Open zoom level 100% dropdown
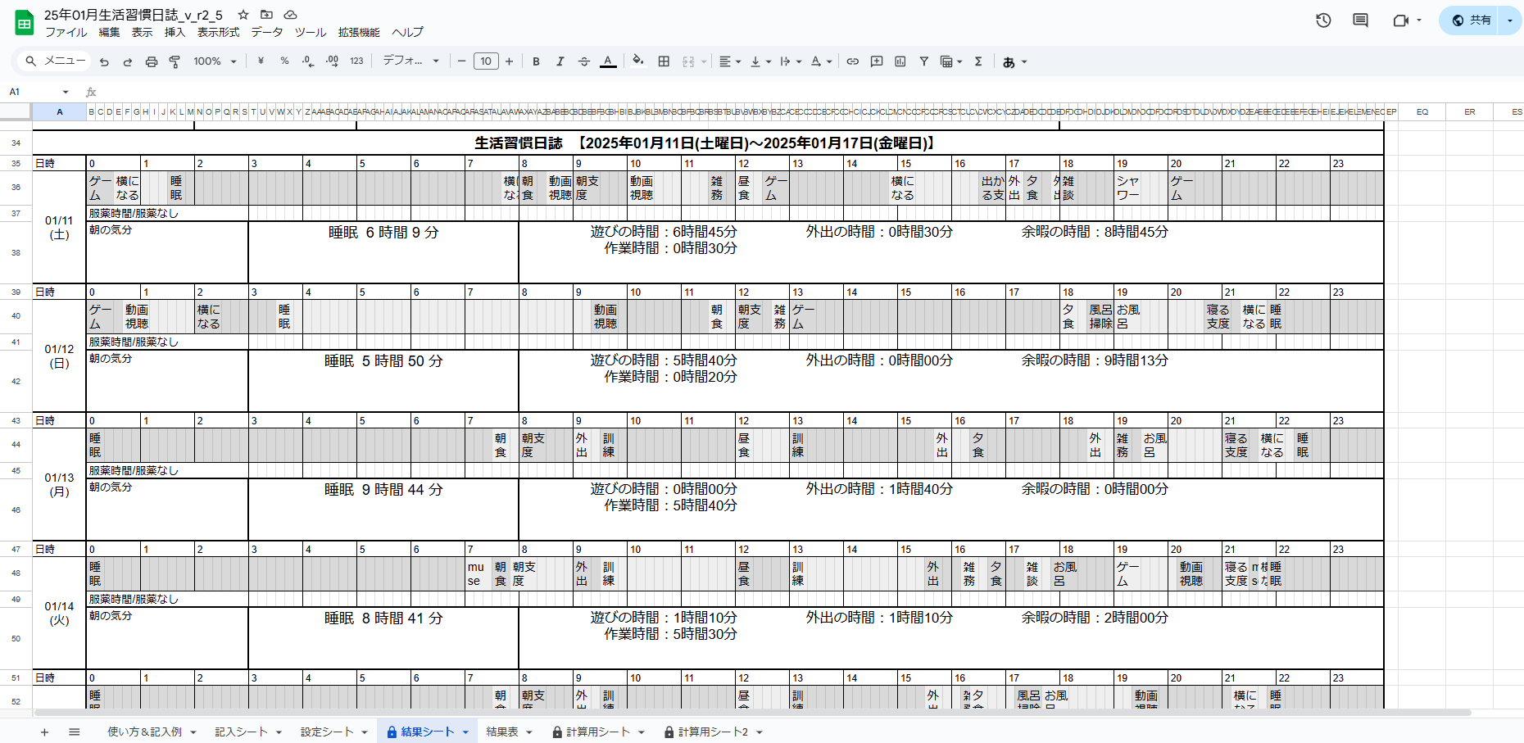The width and height of the screenshot is (1524, 743). (x=215, y=61)
